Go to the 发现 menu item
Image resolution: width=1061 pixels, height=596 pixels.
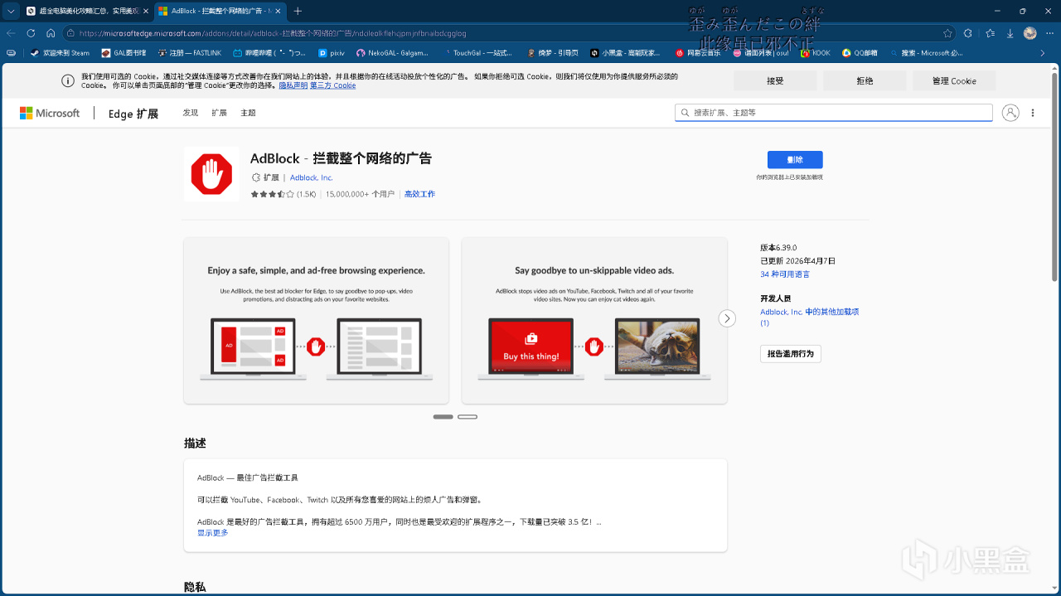(x=191, y=113)
